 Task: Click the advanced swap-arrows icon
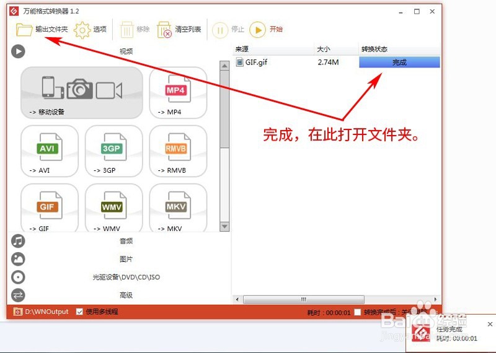tap(18, 295)
